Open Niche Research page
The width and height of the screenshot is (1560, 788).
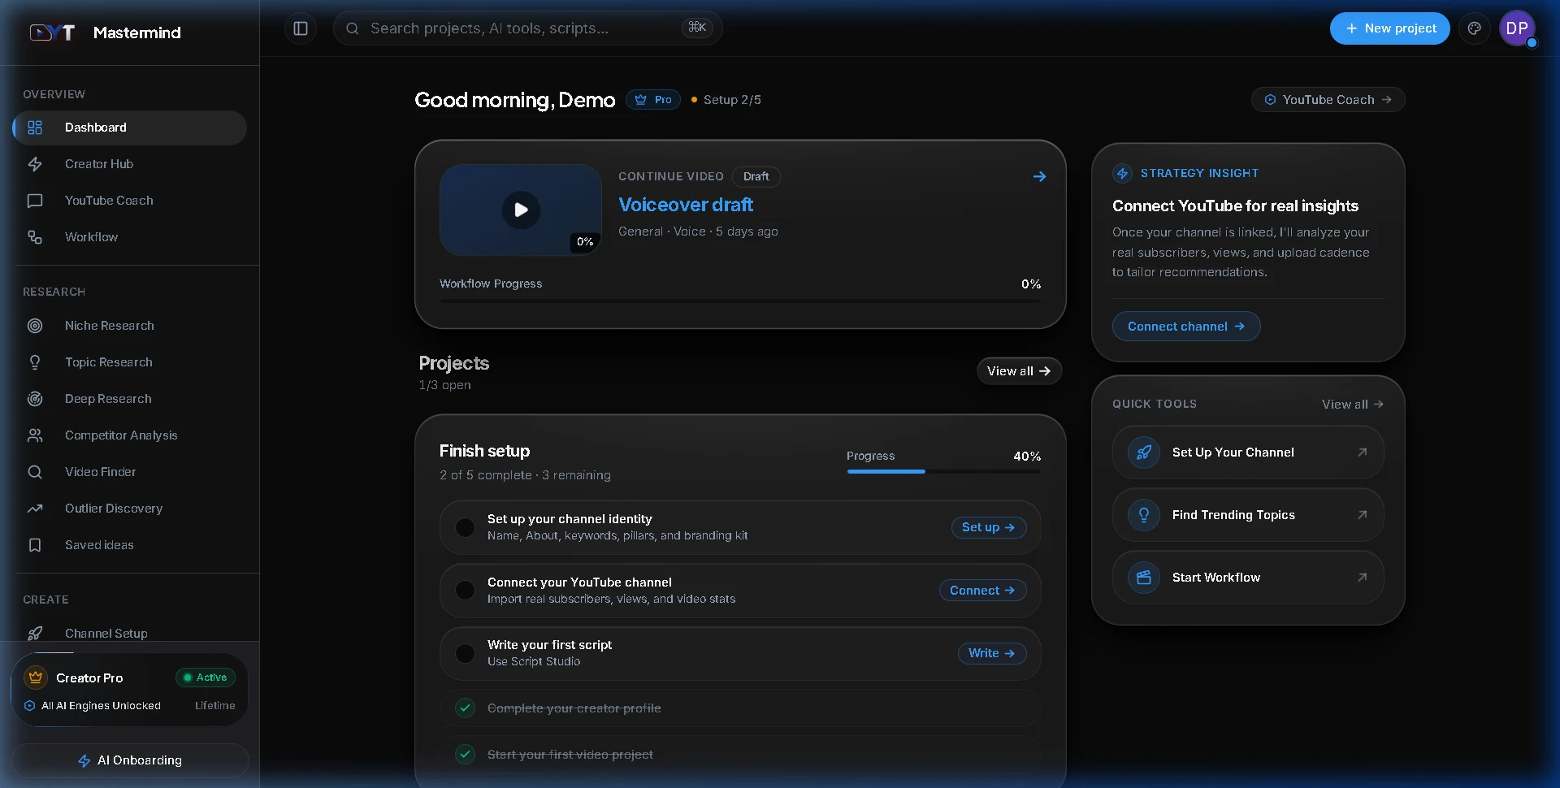[130, 326]
